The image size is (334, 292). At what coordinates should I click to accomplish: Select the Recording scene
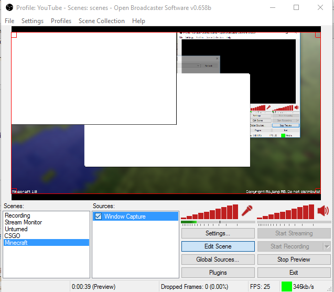(x=46, y=215)
